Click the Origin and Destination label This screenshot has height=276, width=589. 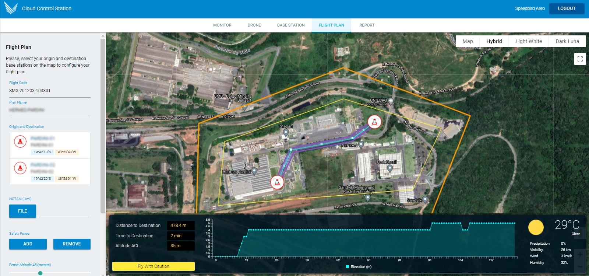point(27,127)
